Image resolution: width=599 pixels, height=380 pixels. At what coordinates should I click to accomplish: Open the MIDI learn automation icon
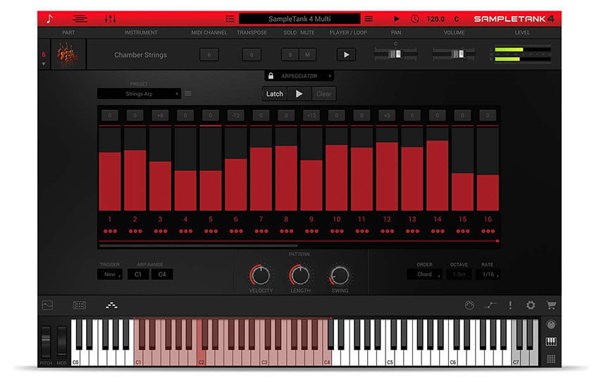click(490, 305)
